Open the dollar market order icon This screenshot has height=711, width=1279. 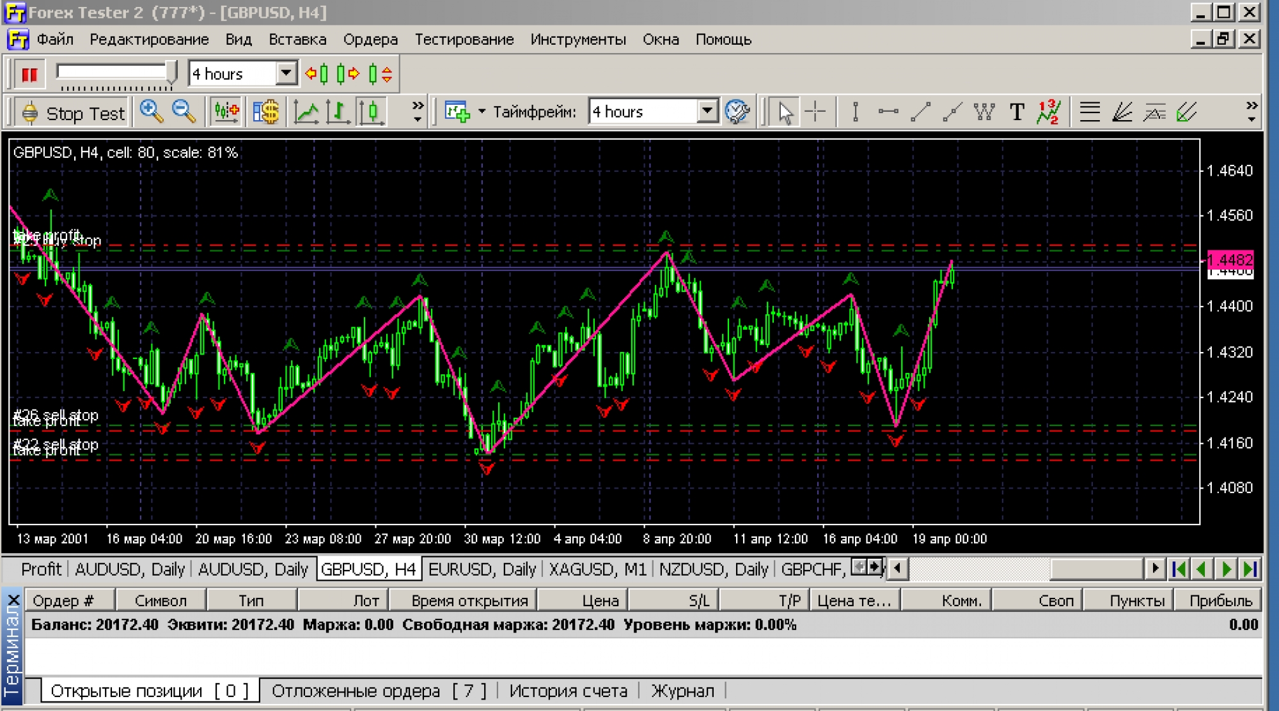[x=265, y=112]
